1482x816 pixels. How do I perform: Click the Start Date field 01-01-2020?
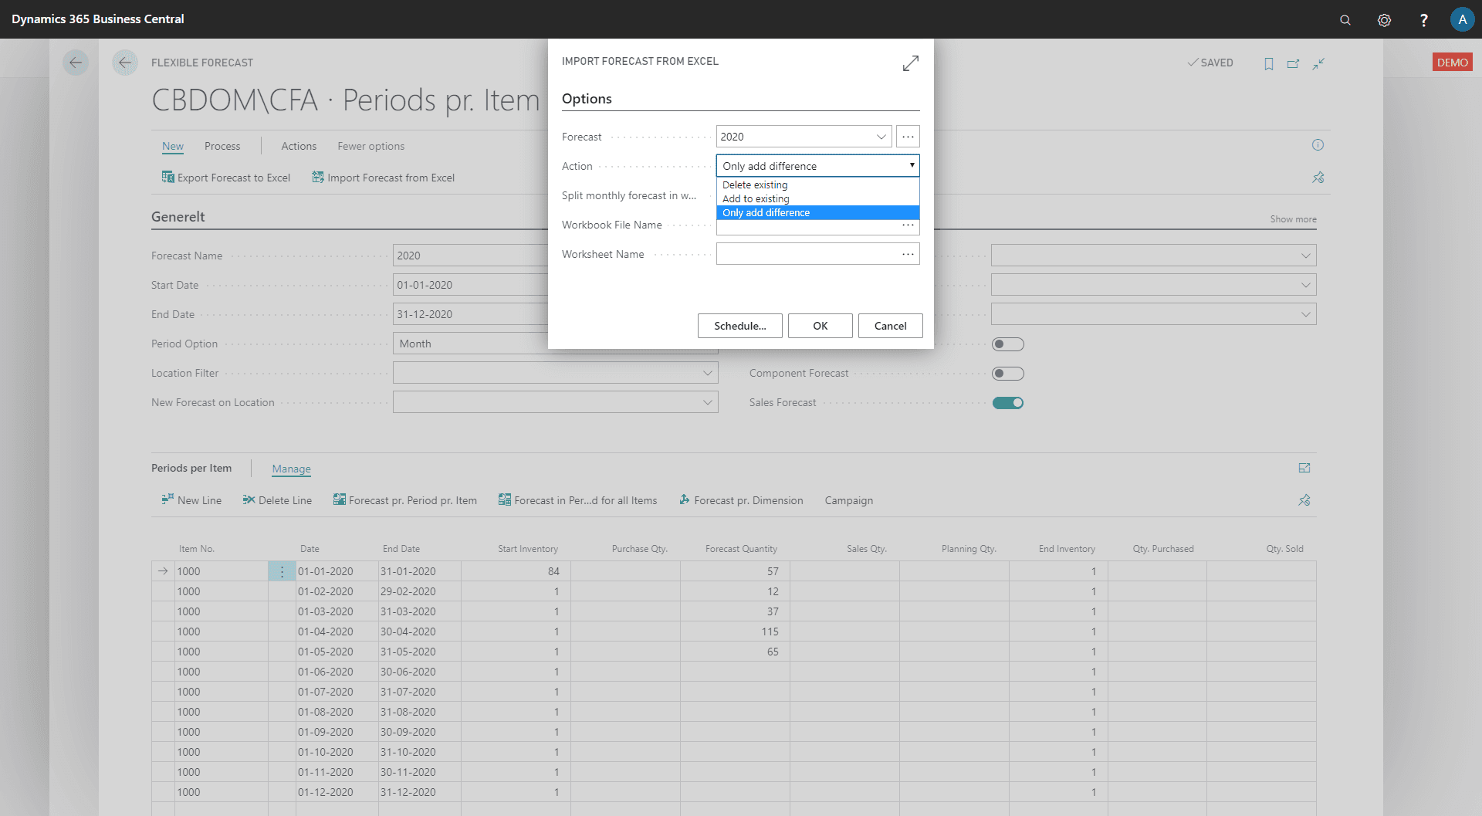pos(471,285)
